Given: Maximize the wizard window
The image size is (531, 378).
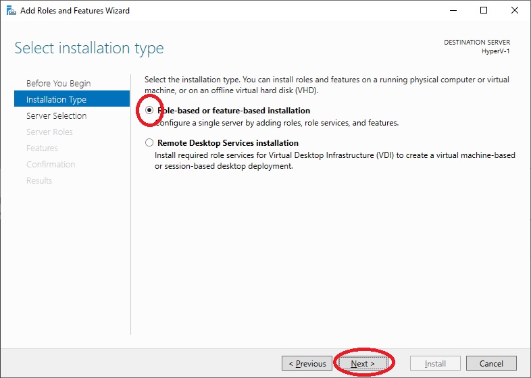Looking at the screenshot, I should pos(484,11).
